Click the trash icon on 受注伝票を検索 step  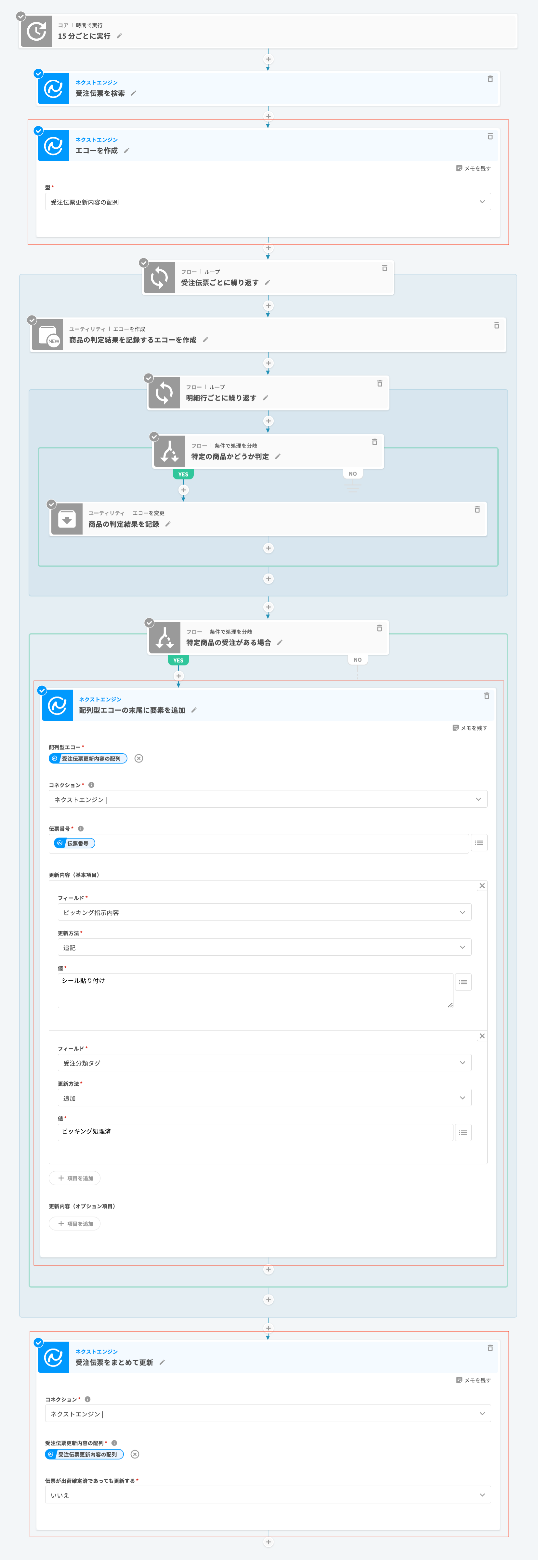[490, 79]
